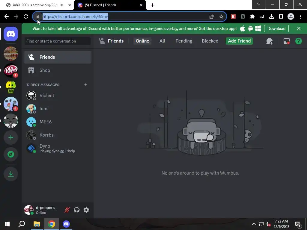Click the Apple download icon in banner
This screenshot has height=230, width=307.
[242, 28]
